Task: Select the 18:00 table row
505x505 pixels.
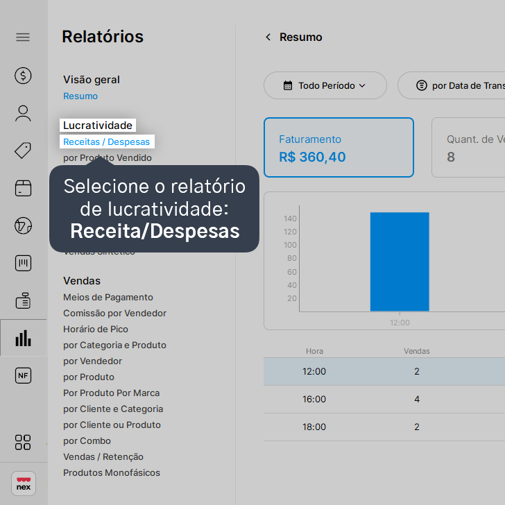Action: point(384,427)
